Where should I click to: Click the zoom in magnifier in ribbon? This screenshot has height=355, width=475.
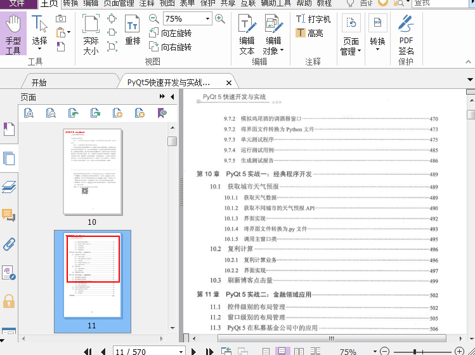[x=220, y=19]
